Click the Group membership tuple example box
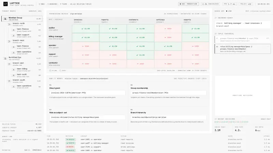This screenshot has height=153, width=273. [169, 93]
